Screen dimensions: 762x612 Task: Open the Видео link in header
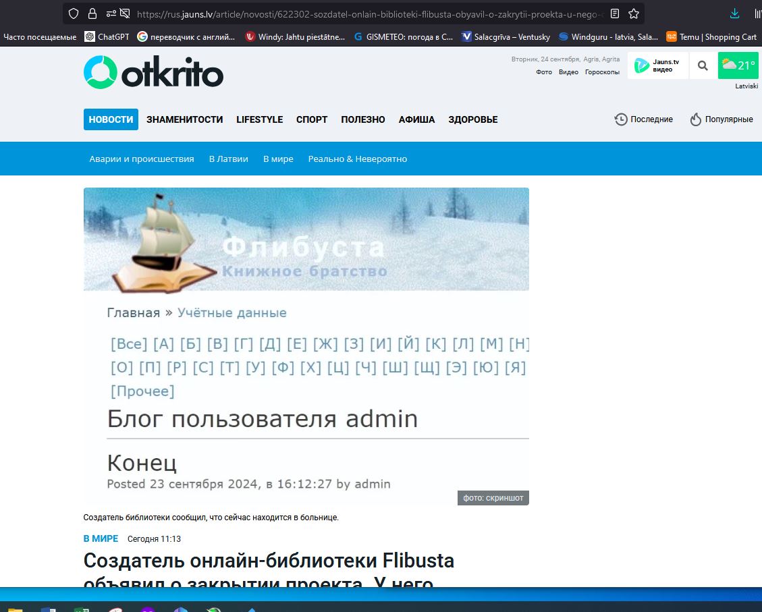click(568, 72)
